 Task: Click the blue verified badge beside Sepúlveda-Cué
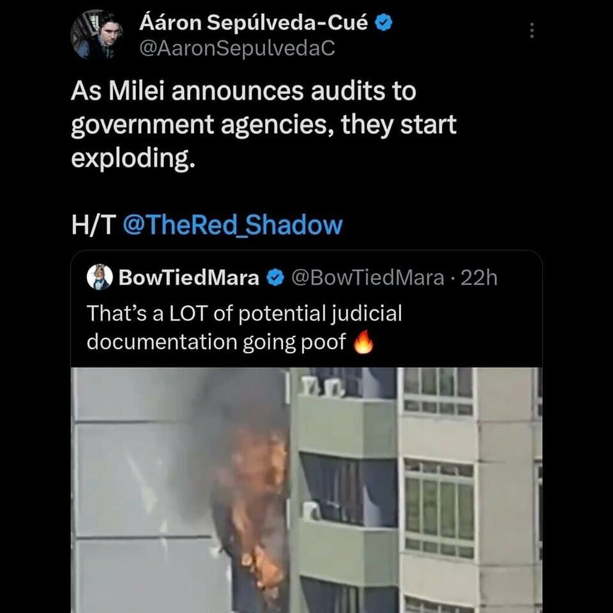pos(384,23)
